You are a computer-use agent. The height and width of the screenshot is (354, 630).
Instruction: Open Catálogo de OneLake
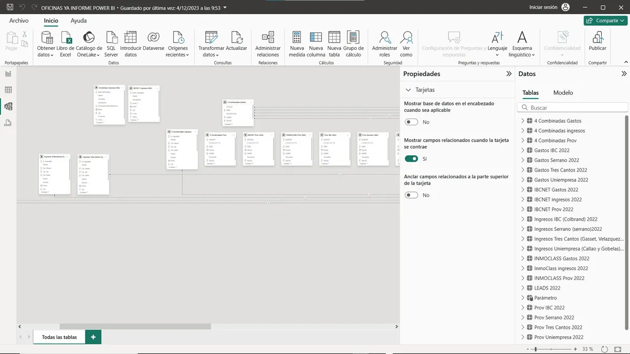click(x=89, y=45)
